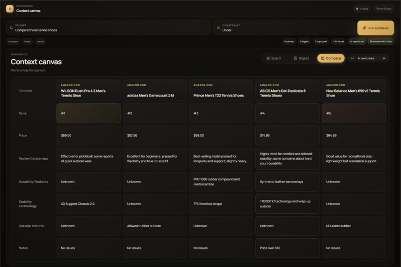Click the search icon in Prompt field
The image size is (401, 267).
pyautogui.click(x=11, y=28)
